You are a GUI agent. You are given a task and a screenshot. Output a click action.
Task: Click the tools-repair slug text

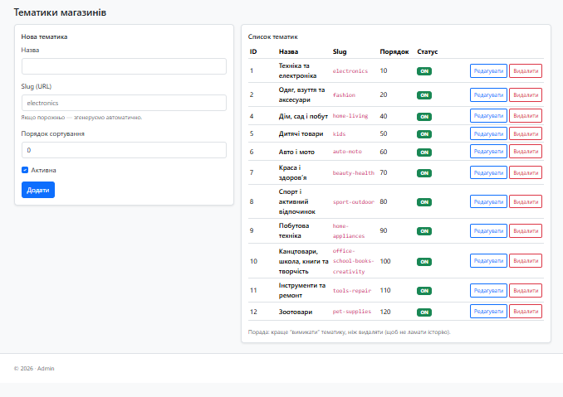click(352, 291)
